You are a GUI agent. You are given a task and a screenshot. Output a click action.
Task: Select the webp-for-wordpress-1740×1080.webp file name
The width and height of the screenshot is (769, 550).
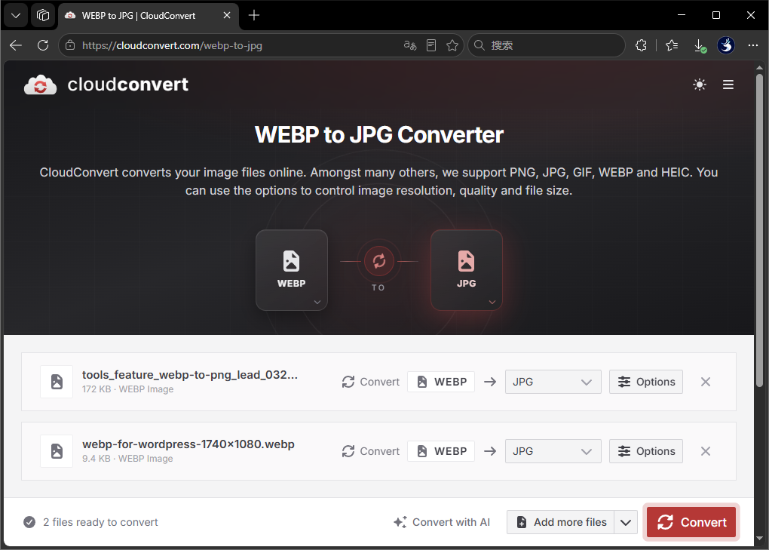click(x=188, y=444)
